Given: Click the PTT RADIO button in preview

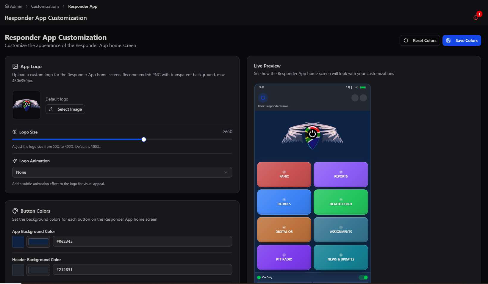Looking at the screenshot, I should click(284, 258).
